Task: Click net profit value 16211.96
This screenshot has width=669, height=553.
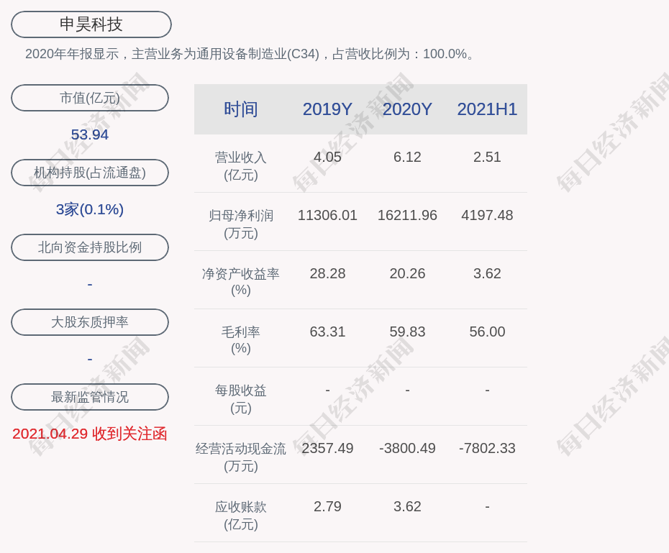Action: coord(407,215)
